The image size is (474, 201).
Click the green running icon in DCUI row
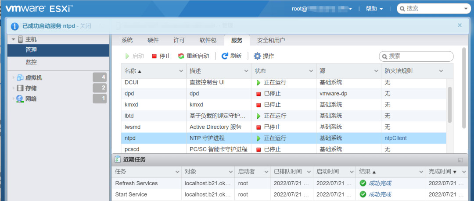coord(259,82)
